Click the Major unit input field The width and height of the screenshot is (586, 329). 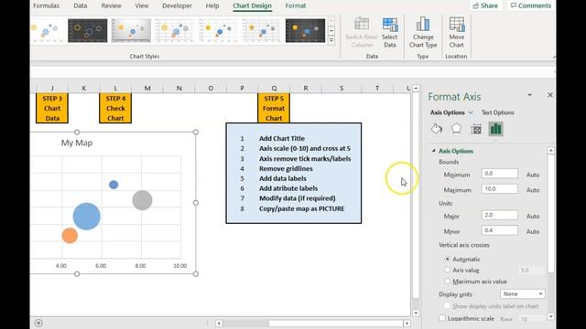point(500,215)
